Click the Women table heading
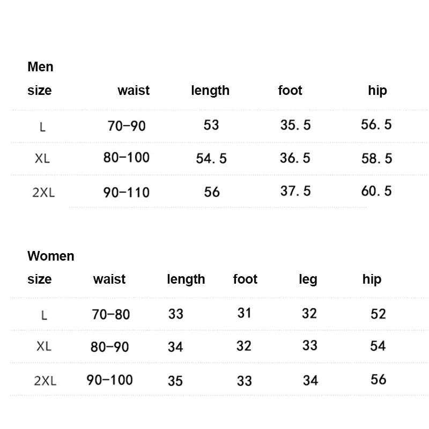Image resolution: width=429 pixels, height=429 pixels. coord(50,256)
